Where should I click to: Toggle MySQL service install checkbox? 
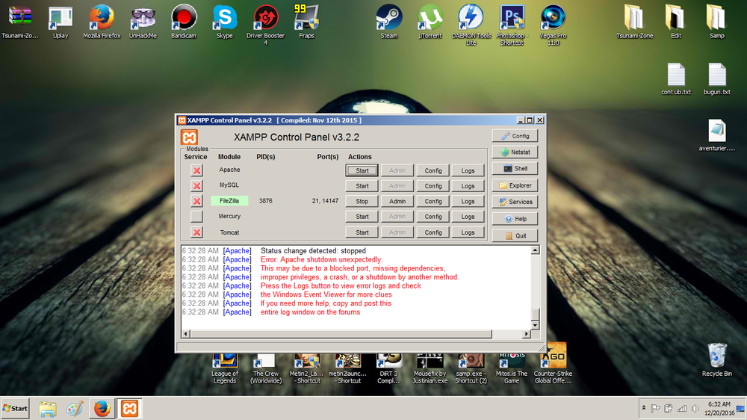pyautogui.click(x=196, y=185)
